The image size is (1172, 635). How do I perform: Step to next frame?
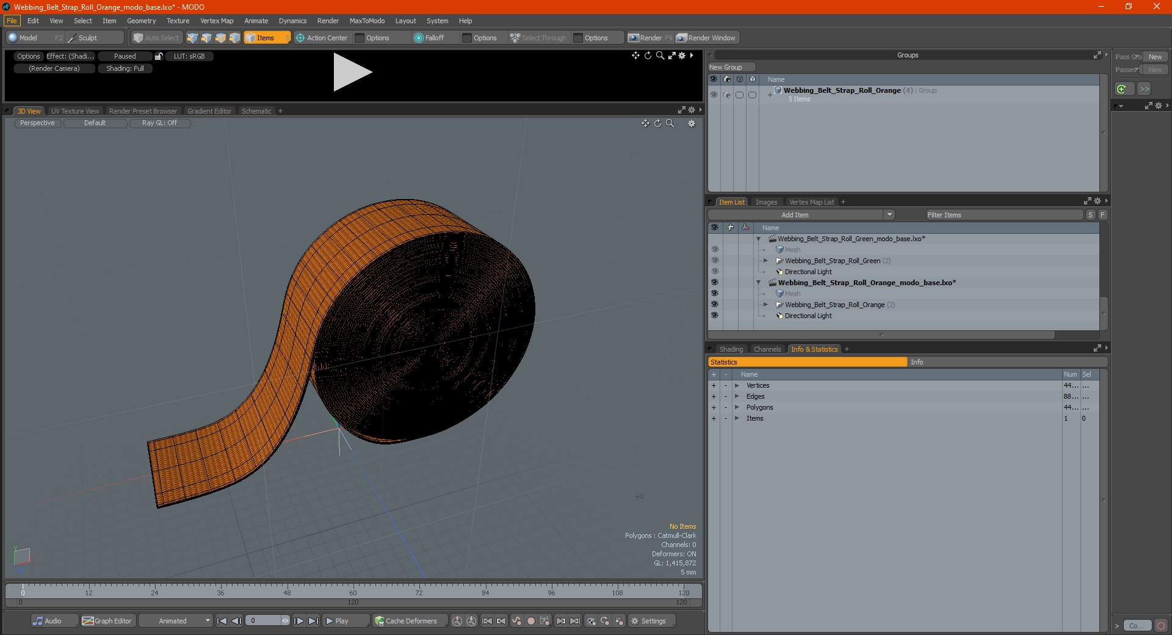click(x=299, y=621)
